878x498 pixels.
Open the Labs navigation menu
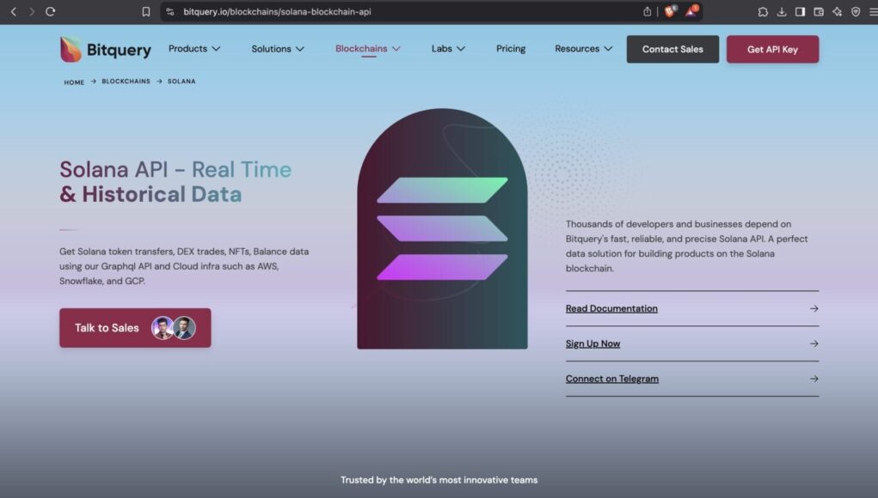448,49
